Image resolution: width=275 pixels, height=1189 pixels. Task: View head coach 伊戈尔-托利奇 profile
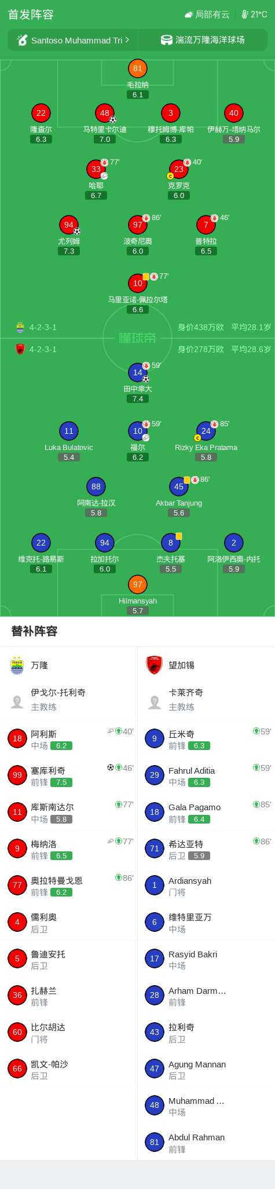pos(69,700)
